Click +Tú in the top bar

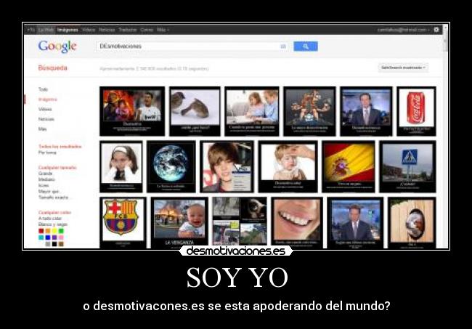[31, 30]
